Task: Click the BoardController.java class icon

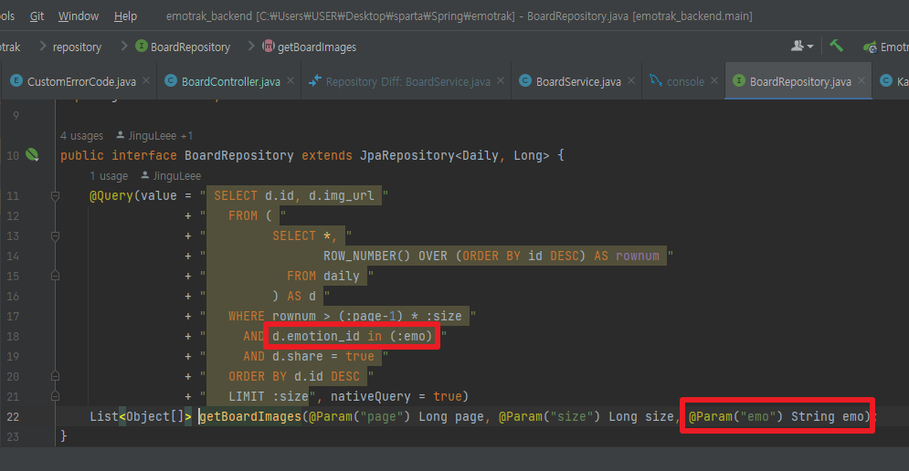Action: [x=171, y=80]
